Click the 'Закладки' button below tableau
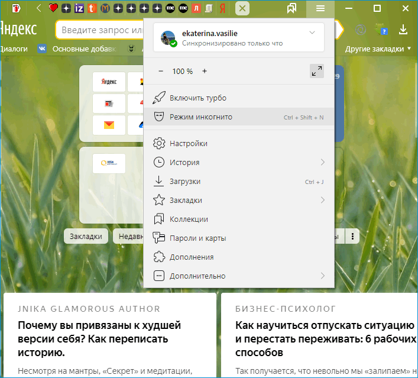The image size is (418, 378). pos(86,237)
